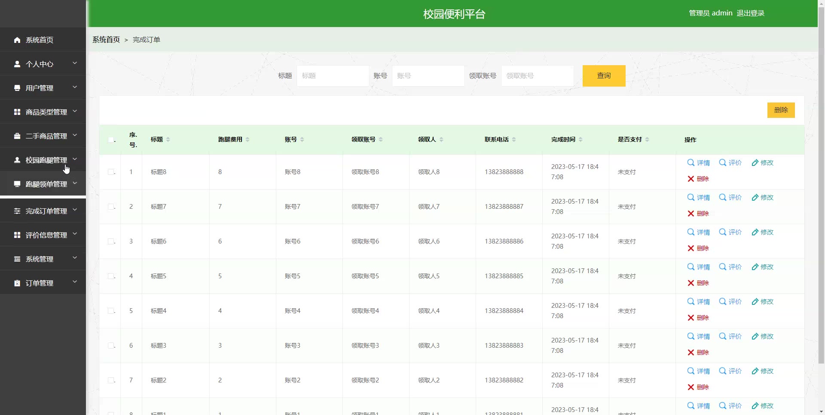Expand the 评价信息管理 chevron
Screen dimensions: 825x415
(x=75, y=234)
